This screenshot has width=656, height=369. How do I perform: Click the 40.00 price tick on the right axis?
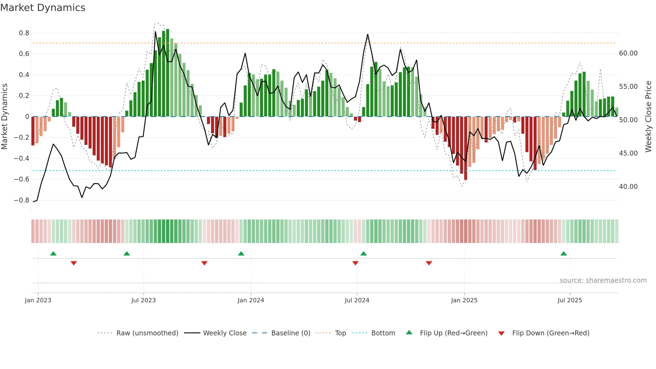[x=628, y=187]
